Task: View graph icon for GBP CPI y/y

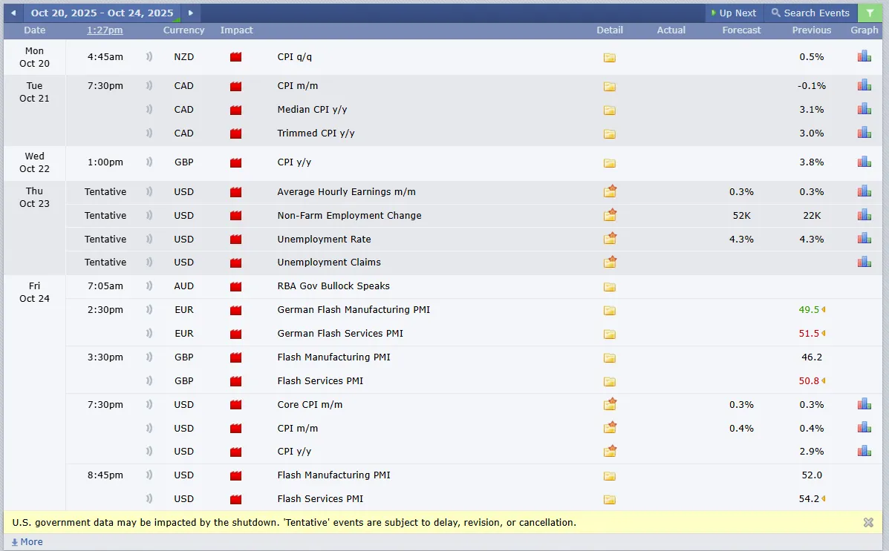Action: click(864, 162)
